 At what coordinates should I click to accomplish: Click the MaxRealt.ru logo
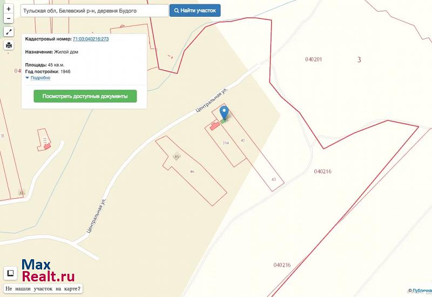coord(48,271)
